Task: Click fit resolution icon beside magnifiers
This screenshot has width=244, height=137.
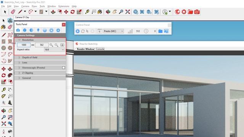Action: (x=62, y=45)
